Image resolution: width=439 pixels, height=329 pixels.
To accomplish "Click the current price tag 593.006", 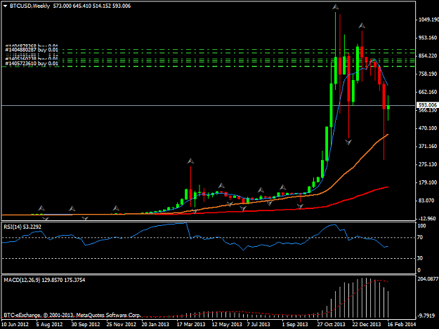I will point(427,105).
